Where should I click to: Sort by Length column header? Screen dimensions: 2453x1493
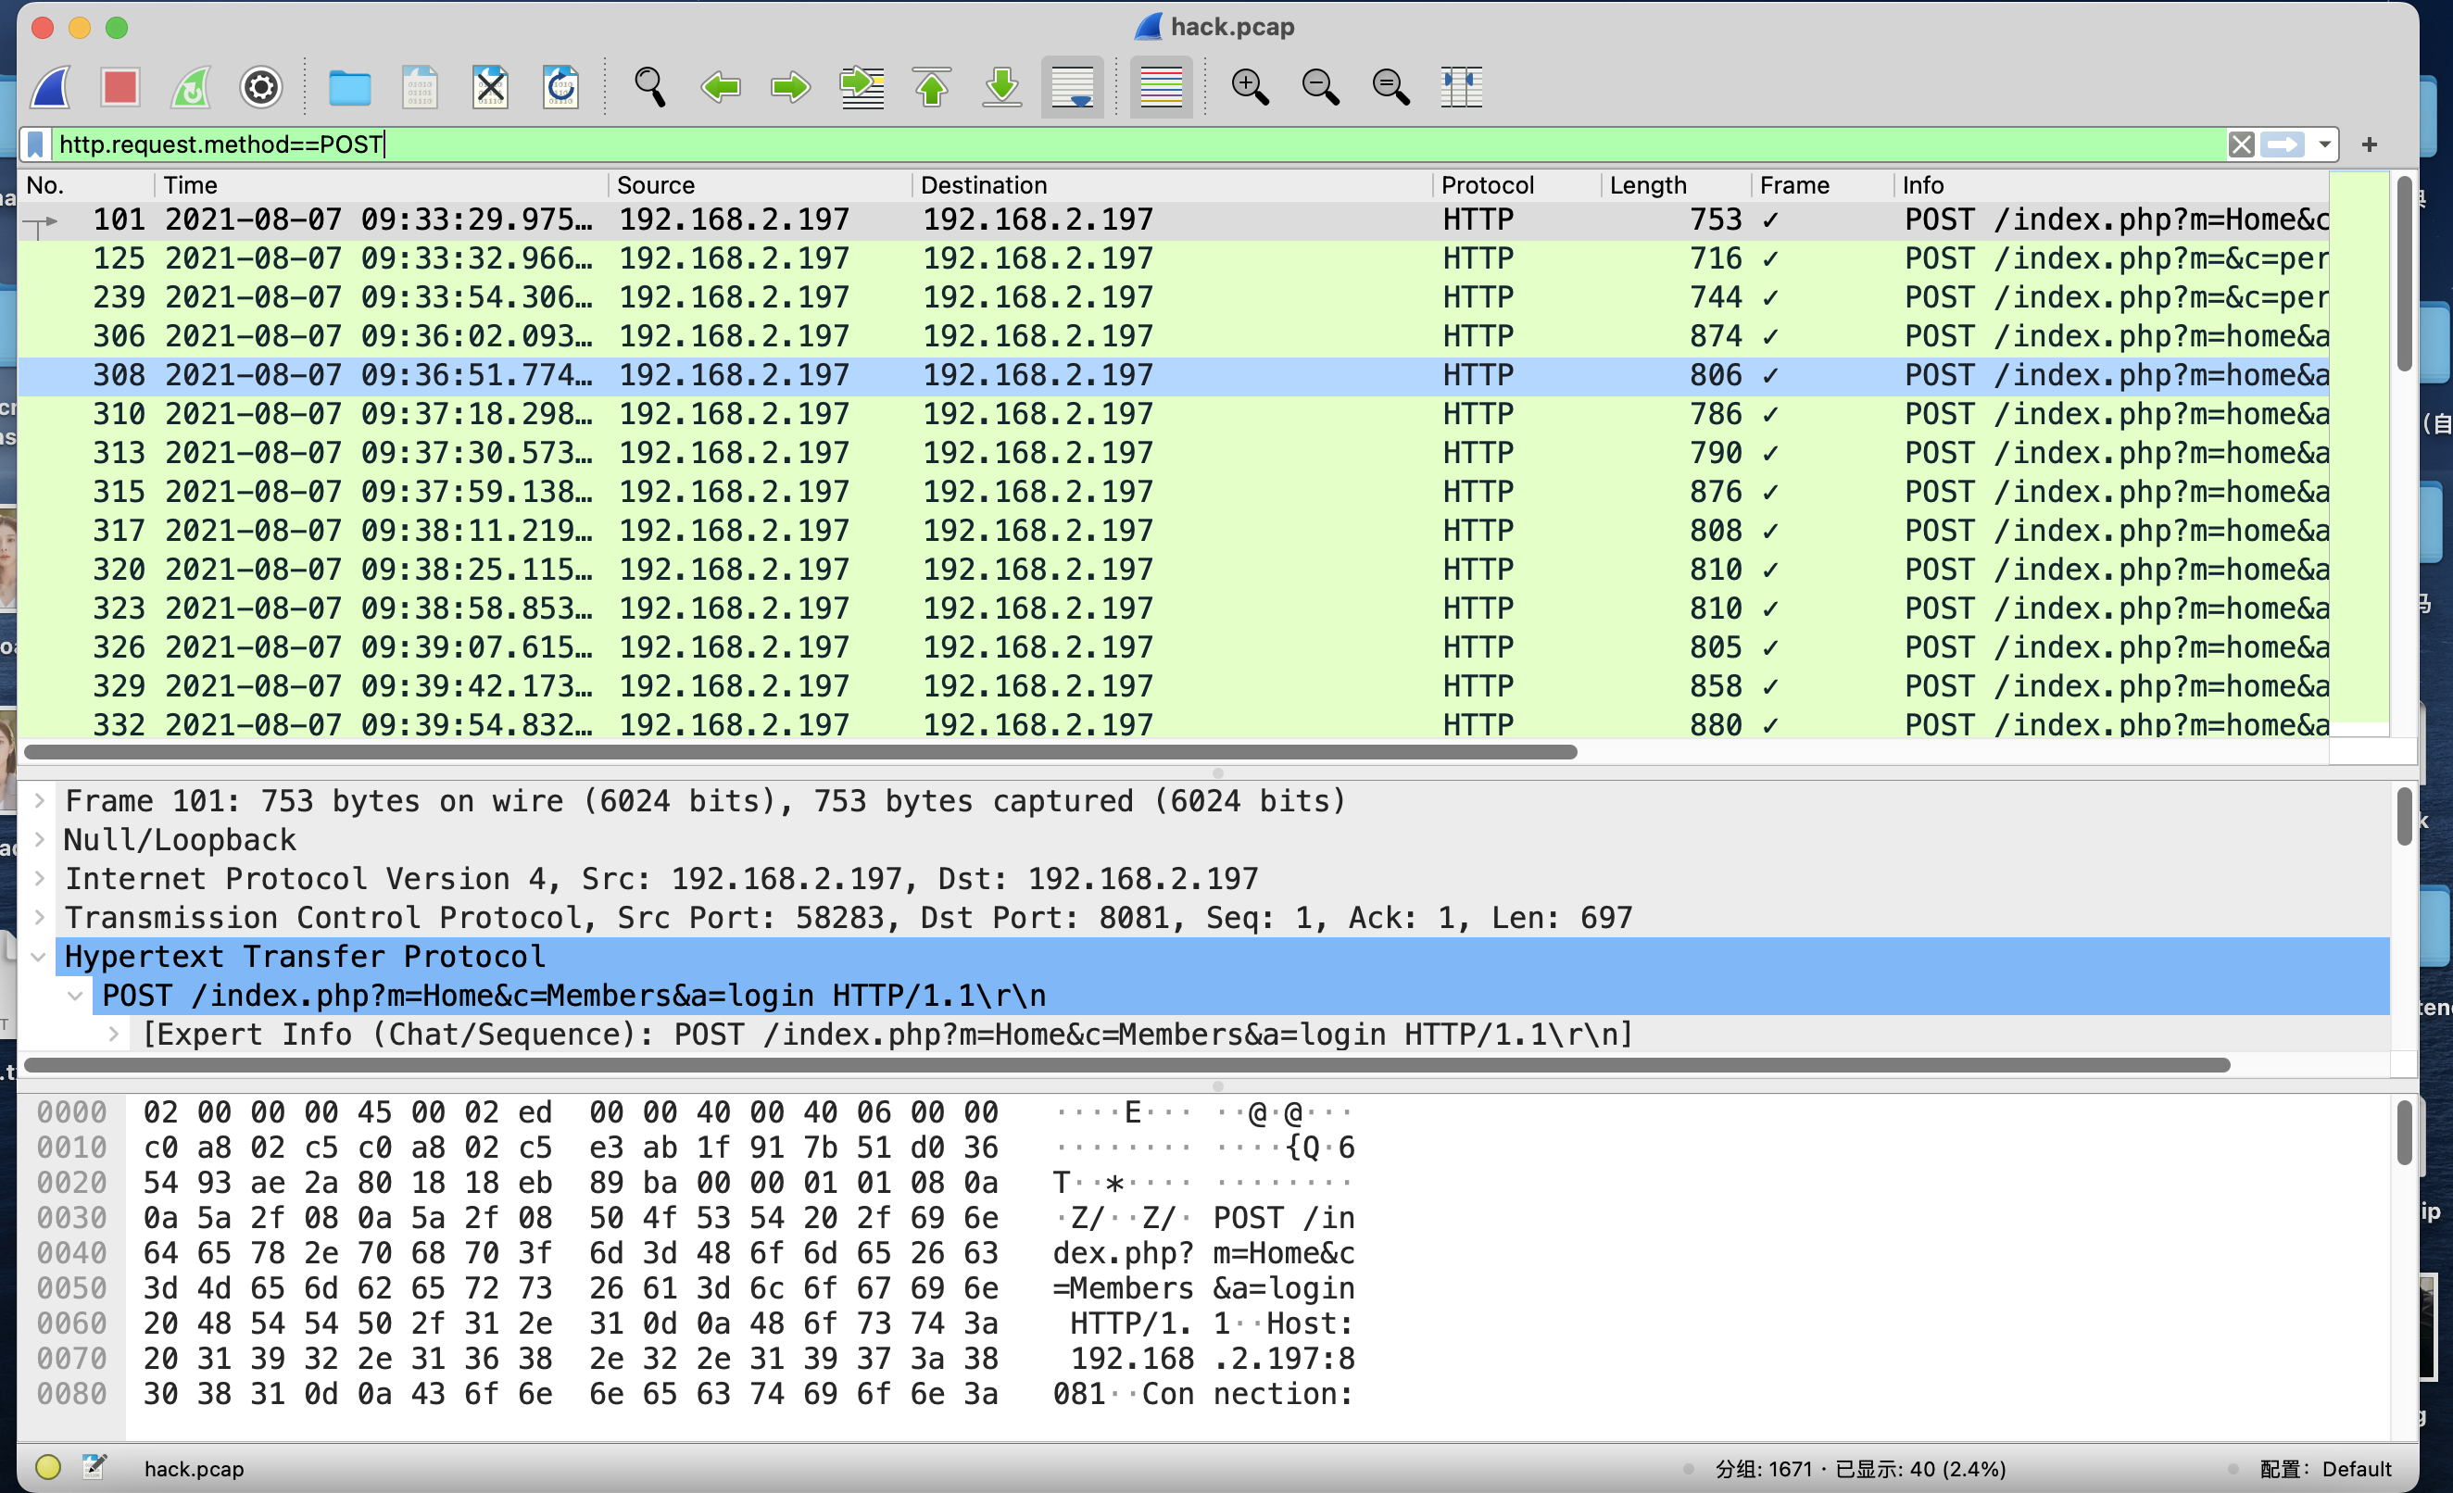point(1677,185)
